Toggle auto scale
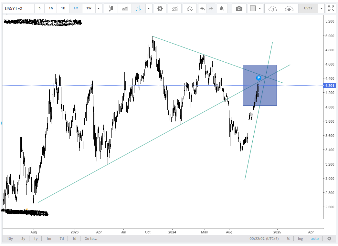 (x=315, y=239)
